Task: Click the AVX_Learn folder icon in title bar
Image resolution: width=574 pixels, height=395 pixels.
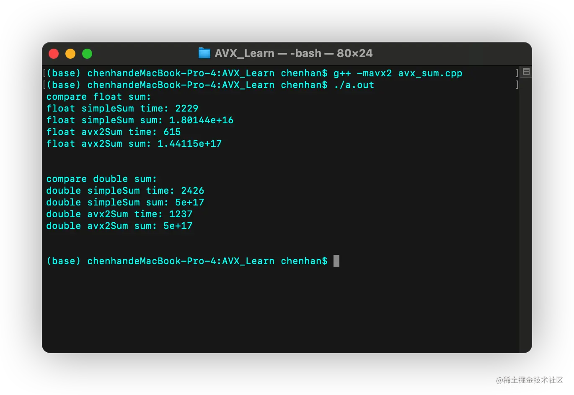Action: [204, 53]
